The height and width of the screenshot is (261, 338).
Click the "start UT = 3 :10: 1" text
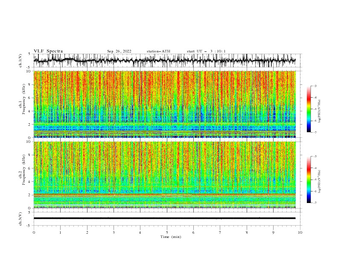tap(206, 51)
